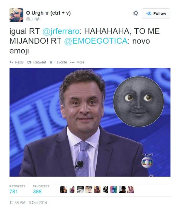Click the first retweeter avatar
This screenshot has width=182, height=206.
pos(64,190)
